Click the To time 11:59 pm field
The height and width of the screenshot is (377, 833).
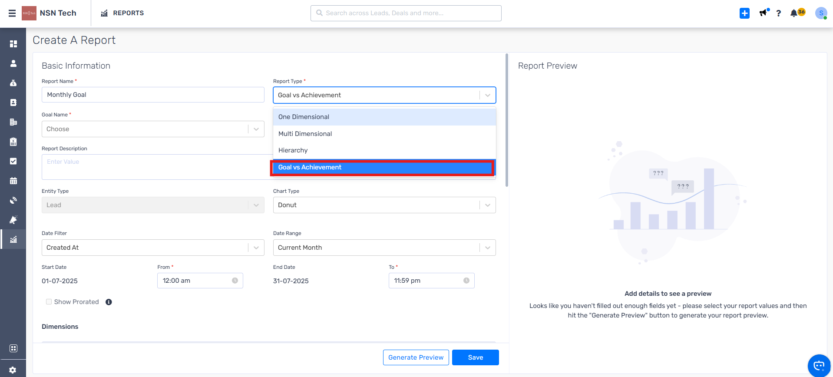tap(432, 281)
